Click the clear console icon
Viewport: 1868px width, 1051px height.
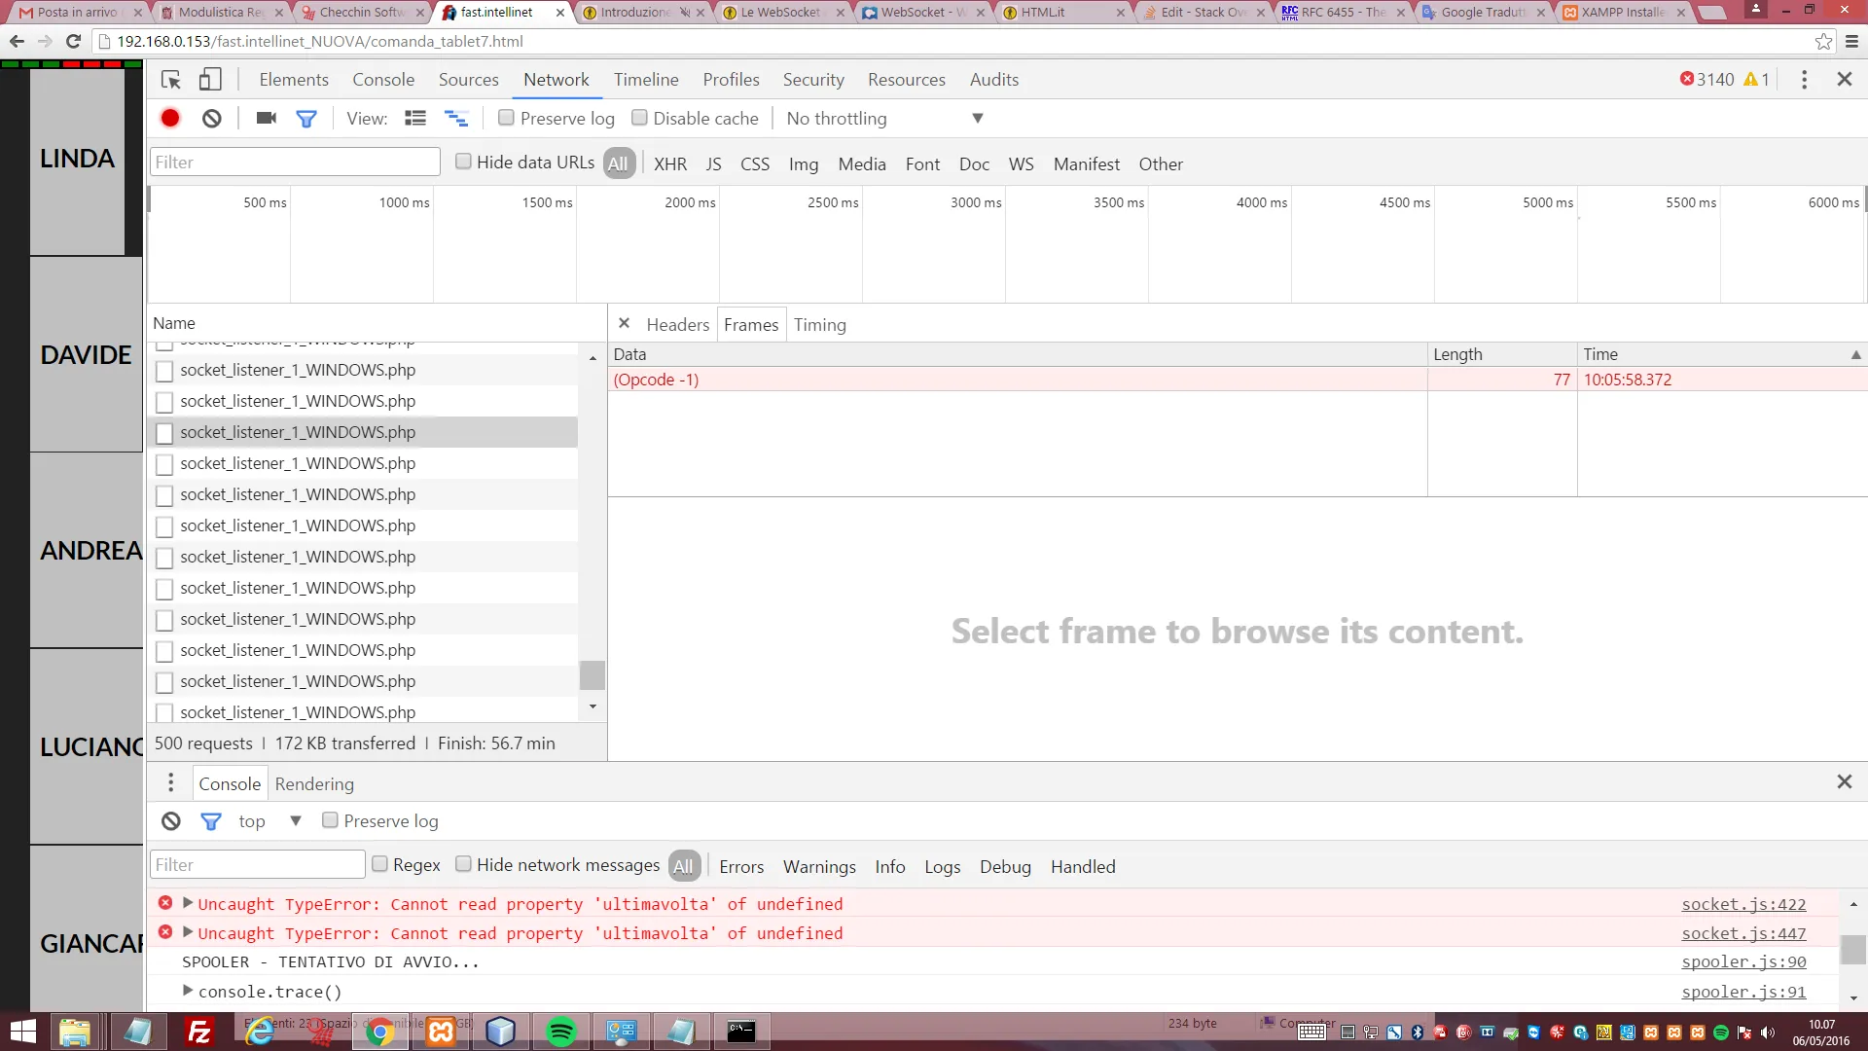tap(171, 820)
